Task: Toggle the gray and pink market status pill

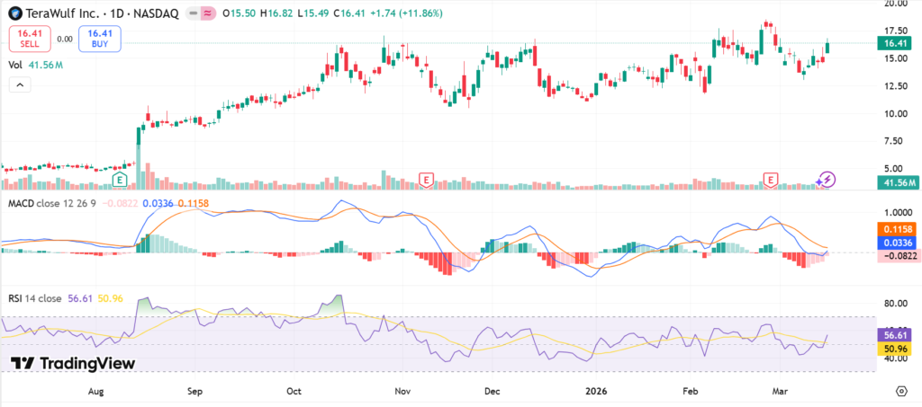Action: tap(199, 15)
